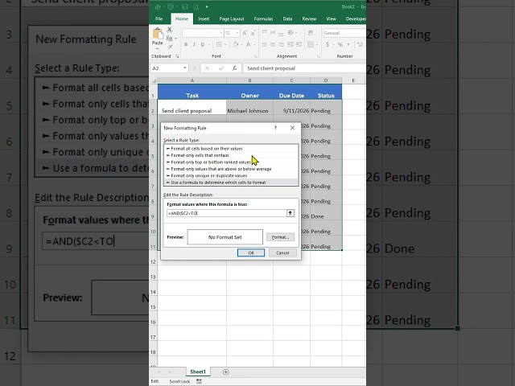Click the formula bar Cancel X icon
The width and height of the screenshot is (515, 386).
(208, 68)
